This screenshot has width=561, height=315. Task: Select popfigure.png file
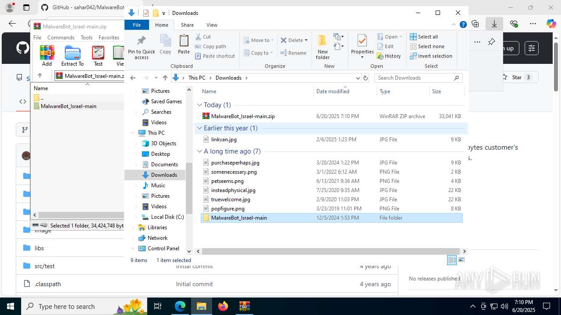331,209
